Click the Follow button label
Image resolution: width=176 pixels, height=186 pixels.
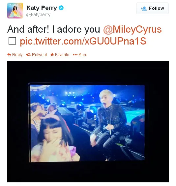pos(157,9)
